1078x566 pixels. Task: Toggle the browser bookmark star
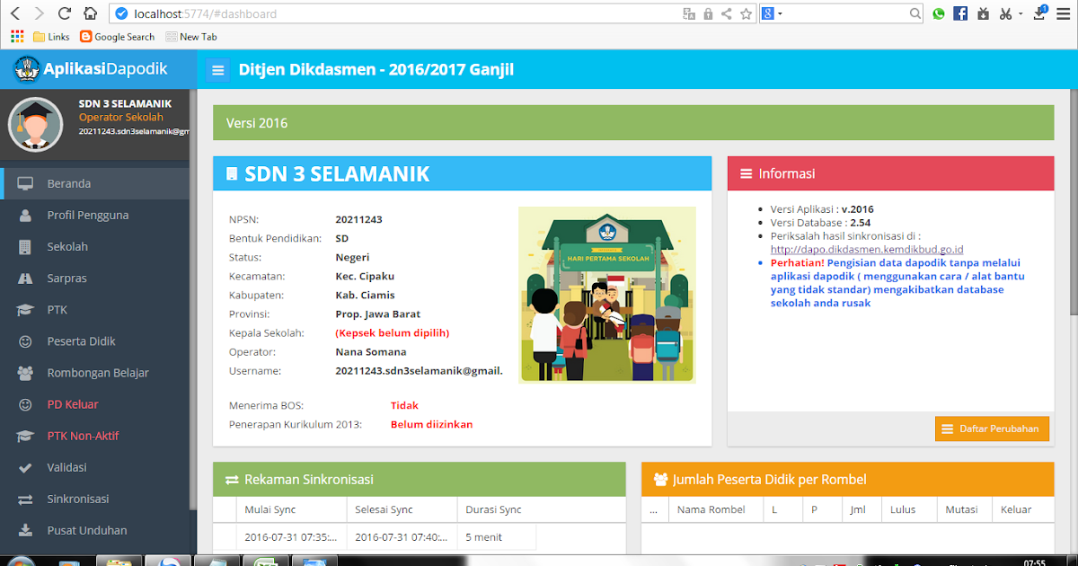[744, 14]
